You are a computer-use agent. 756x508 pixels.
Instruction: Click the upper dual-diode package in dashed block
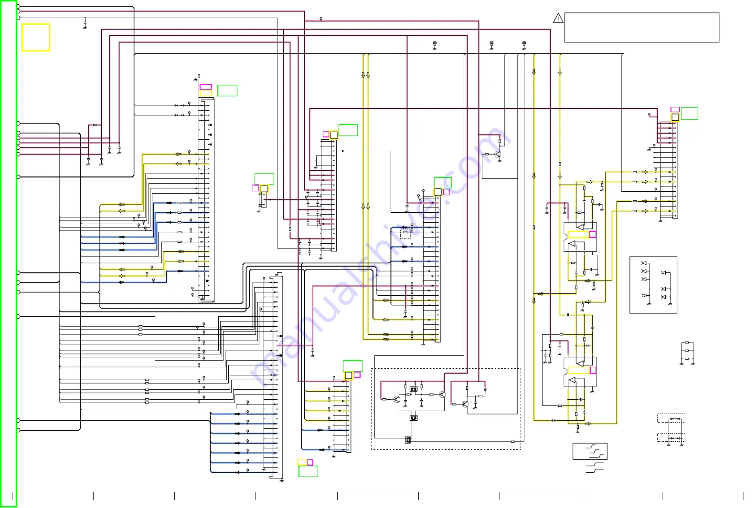coord(414,389)
